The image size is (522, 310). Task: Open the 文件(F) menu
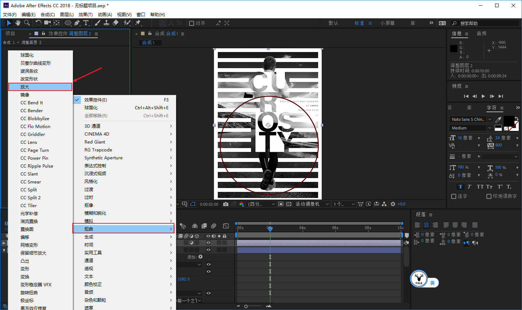click(10, 15)
